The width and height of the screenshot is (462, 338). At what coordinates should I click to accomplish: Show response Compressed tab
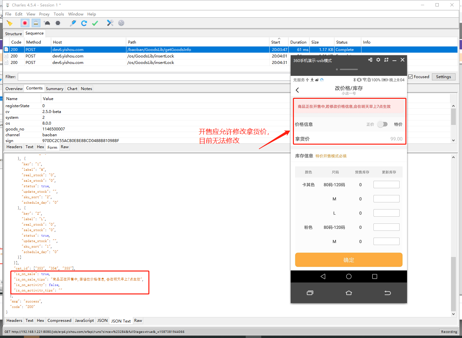(x=59, y=321)
